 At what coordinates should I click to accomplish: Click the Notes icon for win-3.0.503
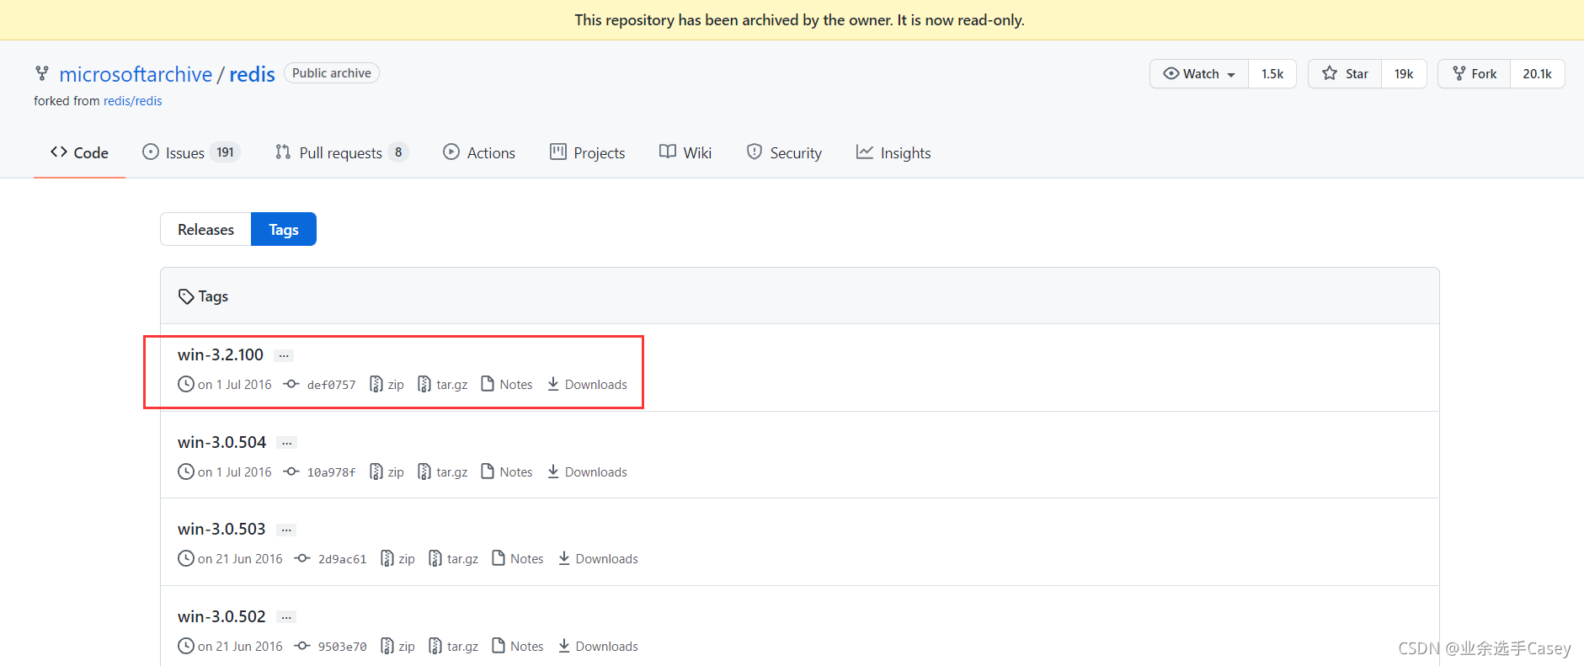499,558
